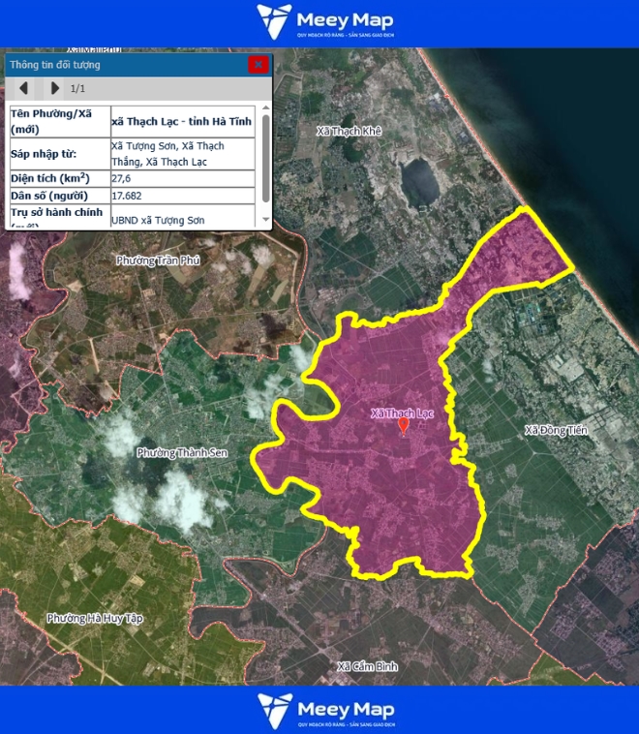Click the 'xã Thạch Lạc - tỉnh Hà Tĩnh' cell

[182, 121]
